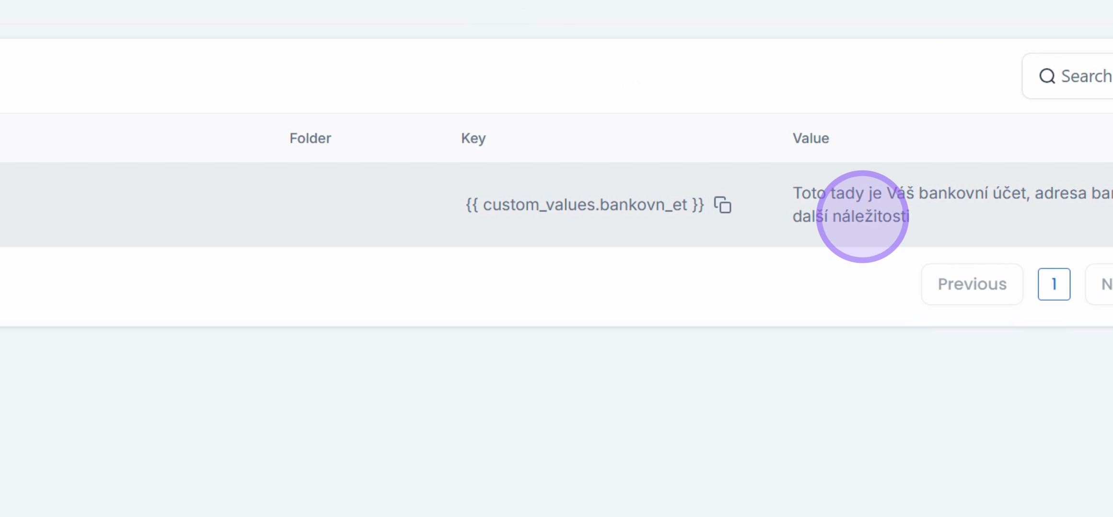Viewport: 1113px width, 517px height.
Task: Copy the custom_values.bankovn_et key to clipboard
Action: (x=722, y=205)
